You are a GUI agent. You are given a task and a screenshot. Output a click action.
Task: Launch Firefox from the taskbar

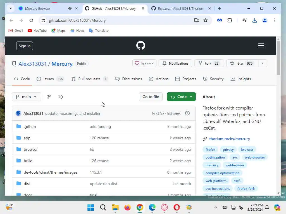127,207
